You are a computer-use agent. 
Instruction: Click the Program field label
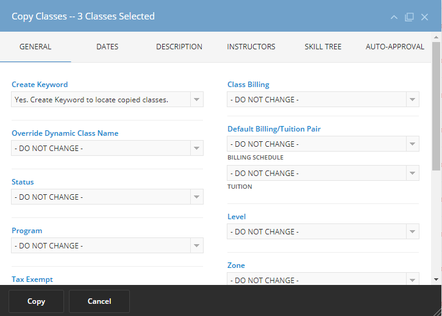coord(27,231)
